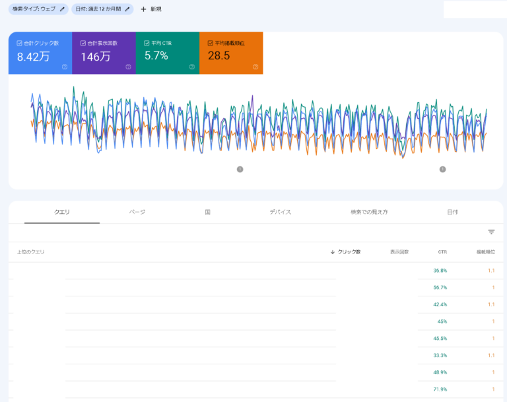
Task: Uncheck the 合計表示回数 checkbox
Action: click(83, 43)
